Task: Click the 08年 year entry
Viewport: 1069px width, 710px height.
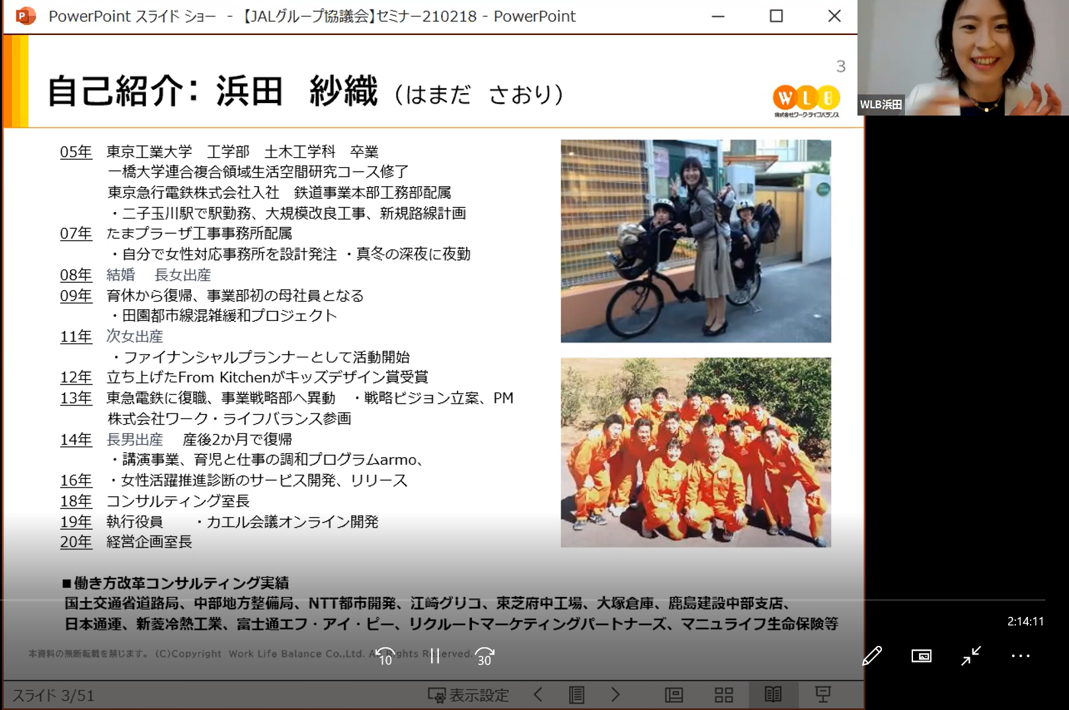Action: coord(76,275)
